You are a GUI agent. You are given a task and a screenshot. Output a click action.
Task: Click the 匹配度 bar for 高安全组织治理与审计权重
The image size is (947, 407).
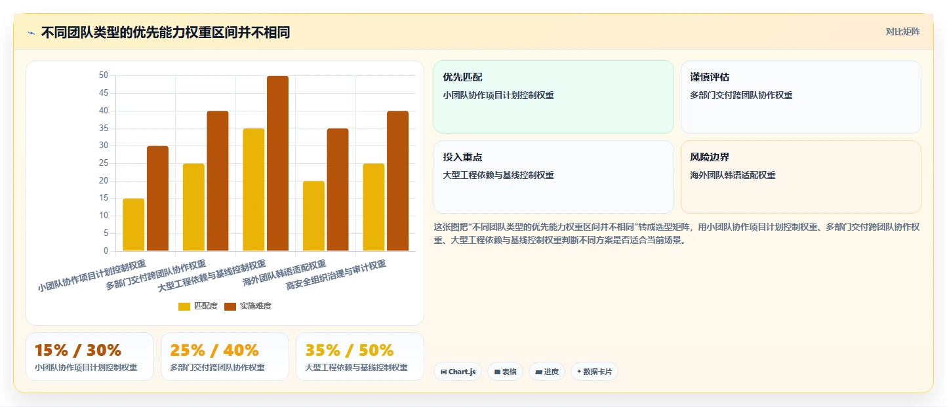click(x=374, y=207)
